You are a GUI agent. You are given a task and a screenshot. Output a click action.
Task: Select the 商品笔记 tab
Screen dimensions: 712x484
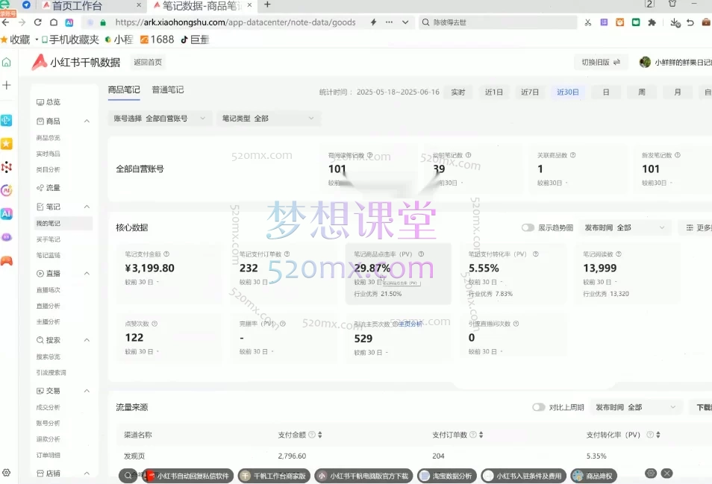124,89
